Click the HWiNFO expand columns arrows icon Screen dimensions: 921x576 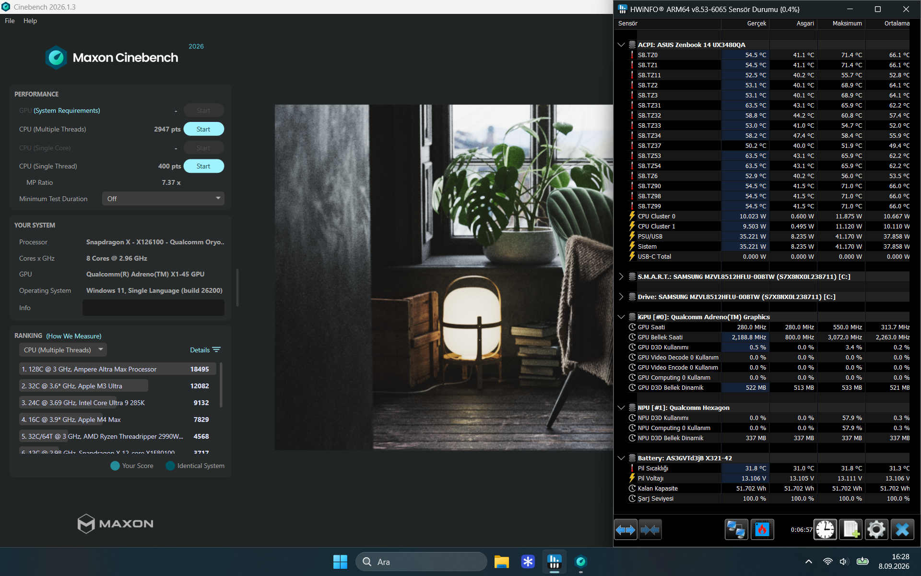tap(626, 529)
